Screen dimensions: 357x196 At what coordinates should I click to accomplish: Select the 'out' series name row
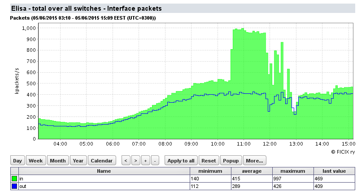[104, 186]
